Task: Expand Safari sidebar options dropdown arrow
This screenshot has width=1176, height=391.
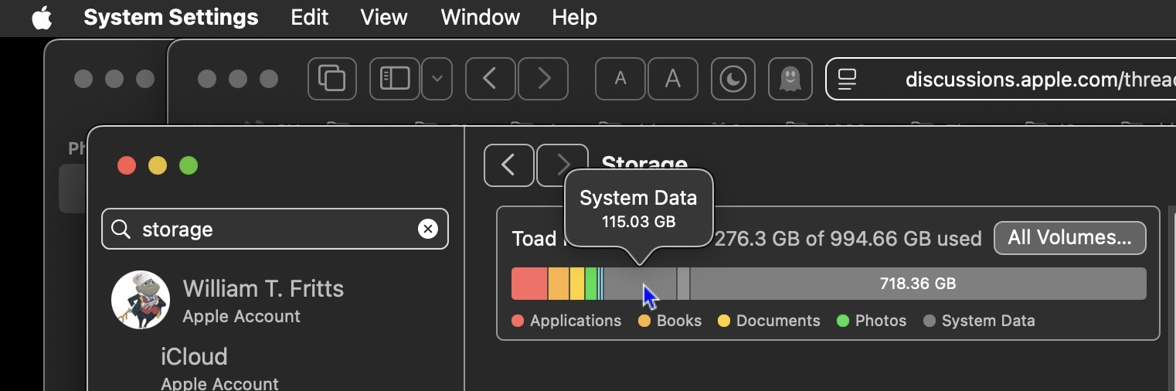Action: 437,79
